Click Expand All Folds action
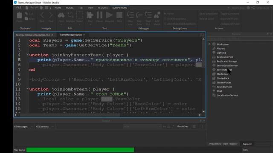Viewport: 273px width, 153px height. 229,19
